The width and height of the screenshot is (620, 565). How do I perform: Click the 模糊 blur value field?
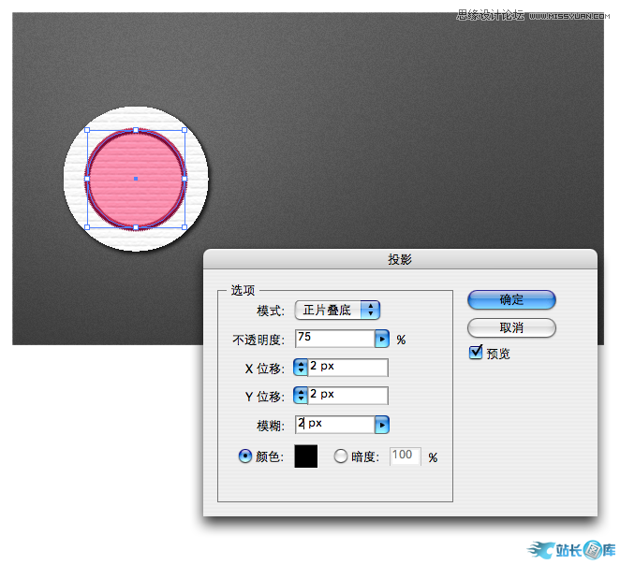pyautogui.click(x=333, y=425)
